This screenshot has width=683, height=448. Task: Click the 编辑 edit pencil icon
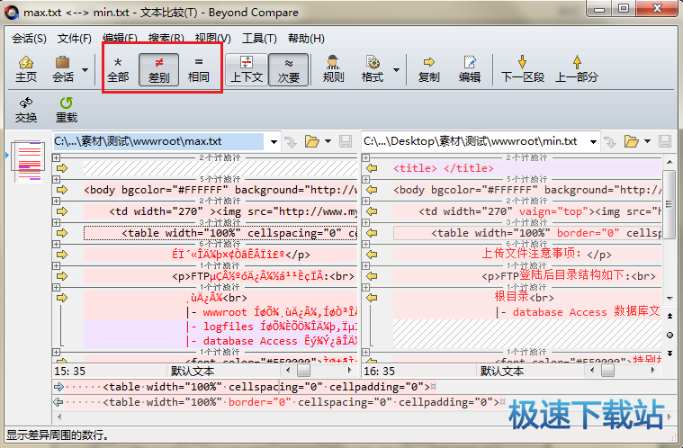click(x=469, y=69)
